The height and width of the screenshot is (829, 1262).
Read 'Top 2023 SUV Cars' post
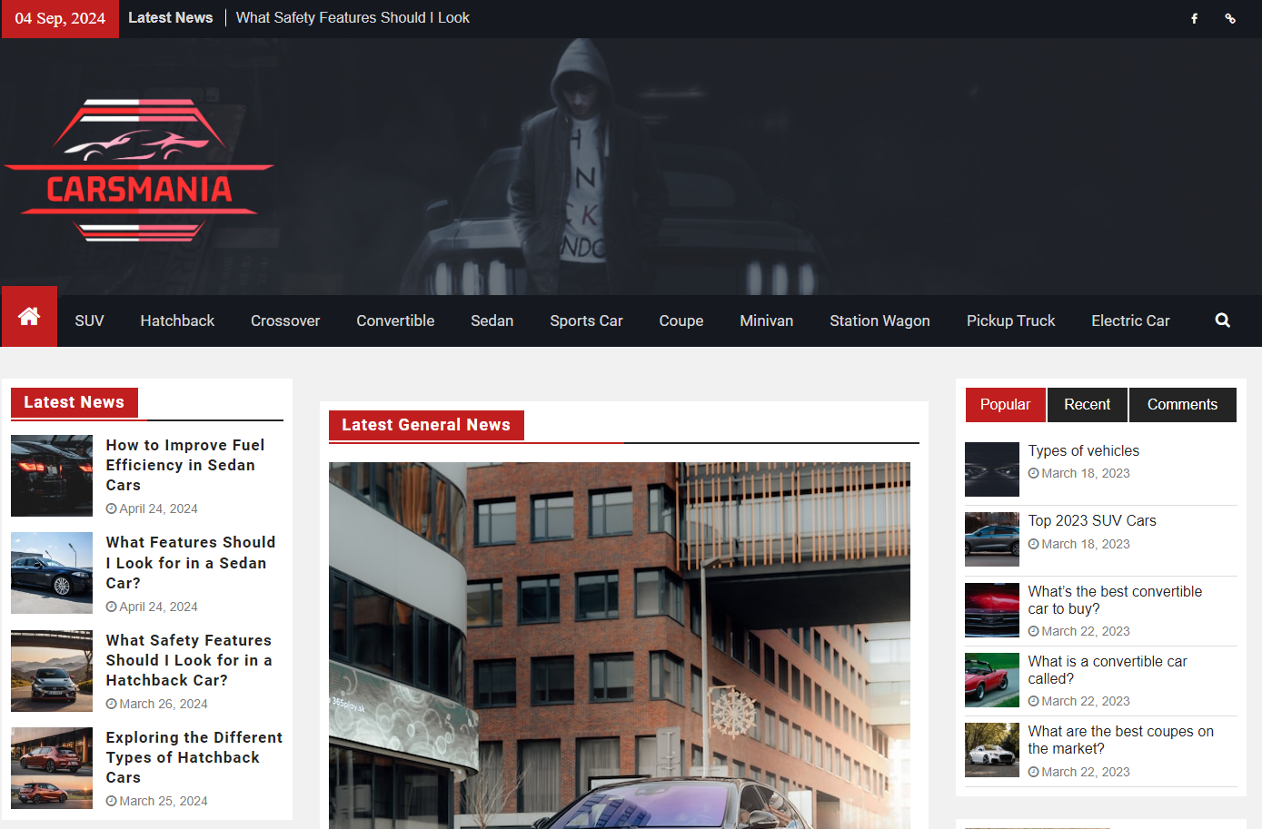[1092, 521]
